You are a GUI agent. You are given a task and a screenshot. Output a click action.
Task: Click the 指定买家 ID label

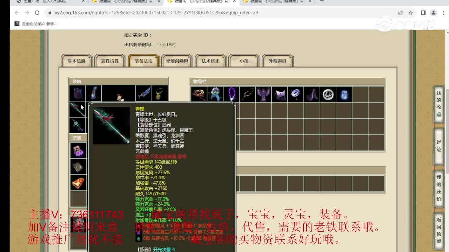(138, 35)
